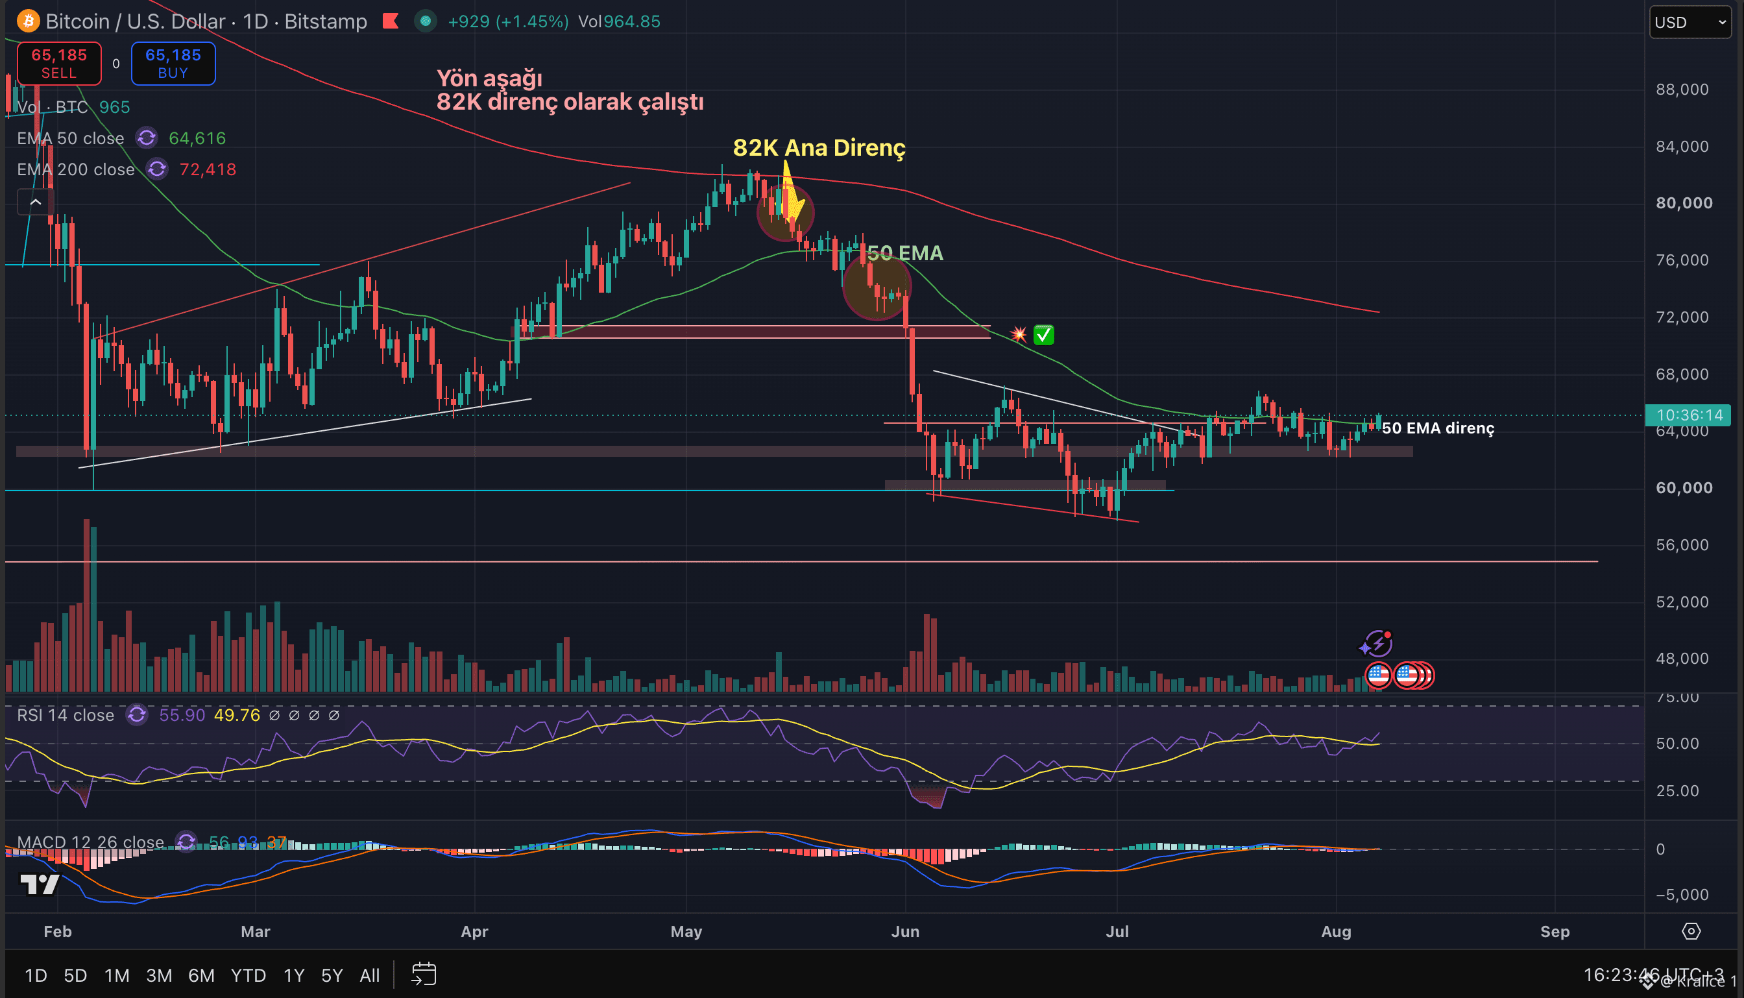Image resolution: width=1744 pixels, height=998 pixels.
Task: Click the RSI value 55.90
Action: [x=182, y=715]
